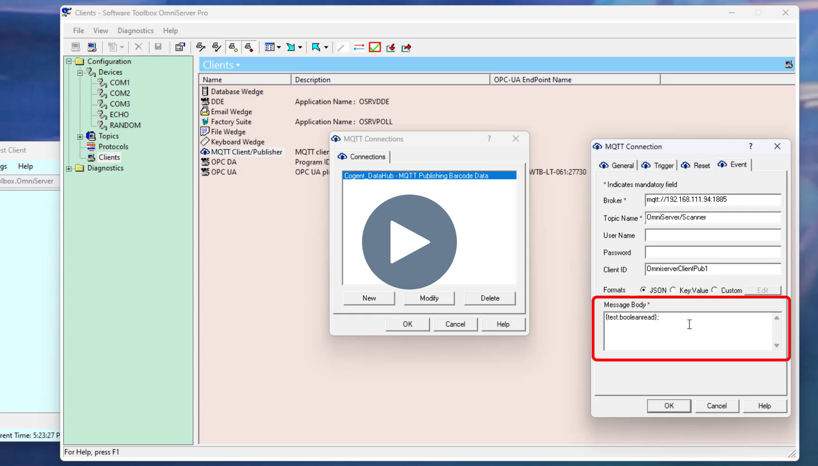Click the red-blue swap arrows toolbar icon

pos(359,47)
